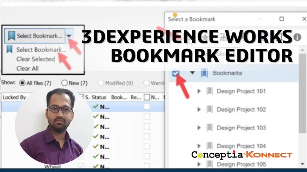The width and height of the screenshot is (307, 172).
Task: Click the Book... column header
Action: tap(119, 97)
